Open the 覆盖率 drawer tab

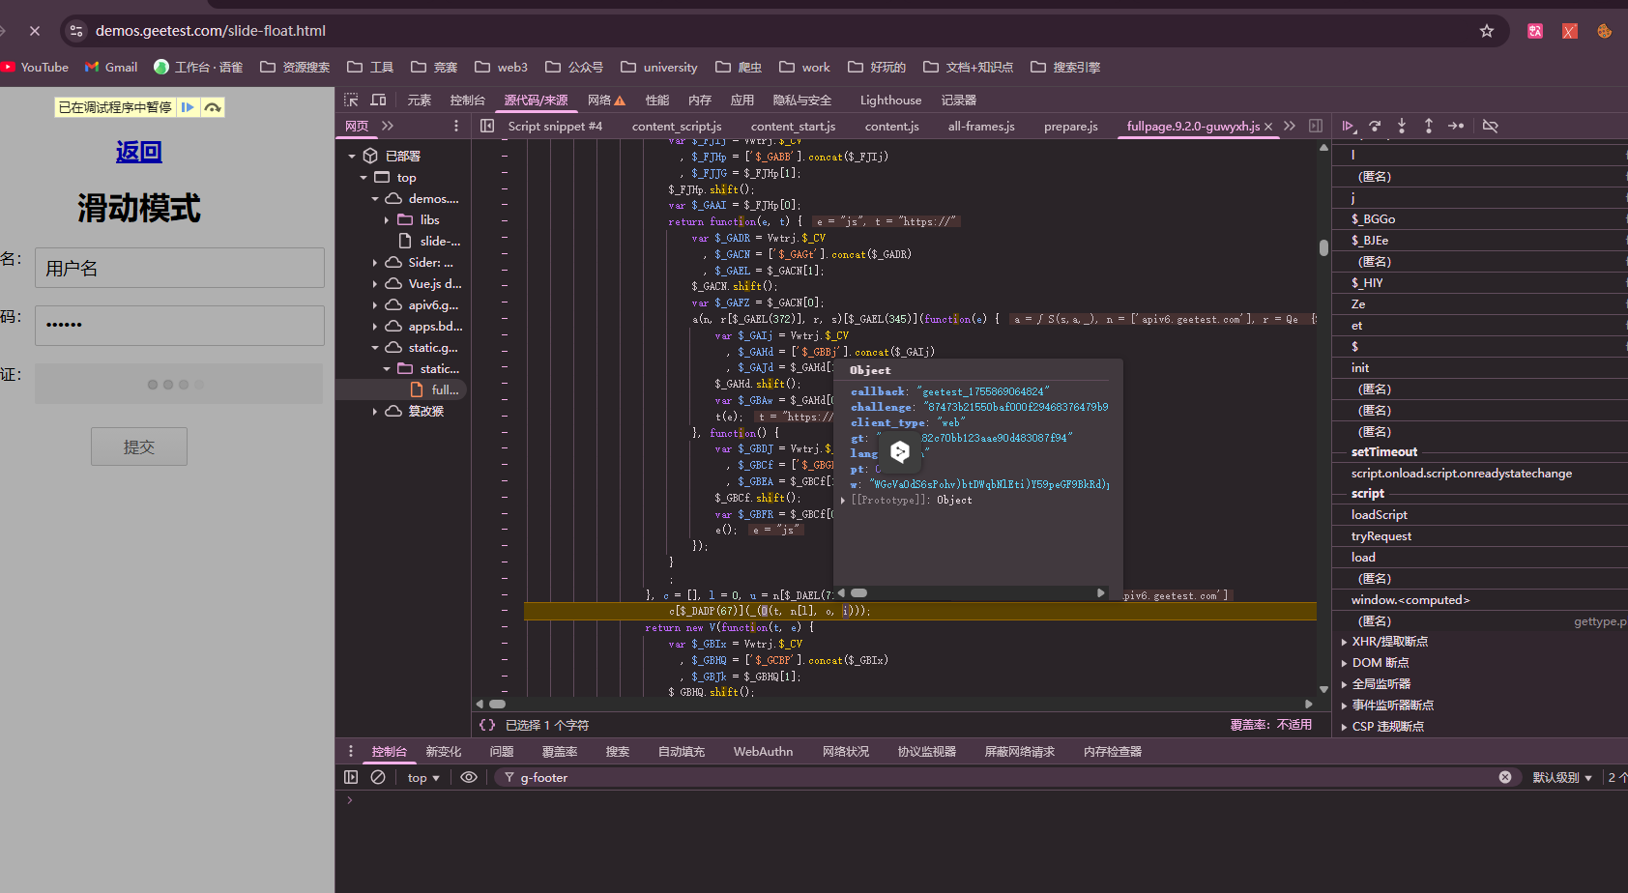(x=560, y=751)
